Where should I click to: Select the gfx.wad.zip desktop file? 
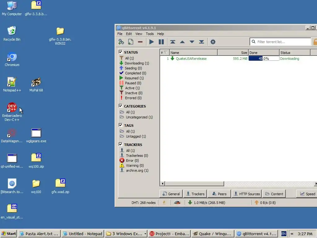60,186
